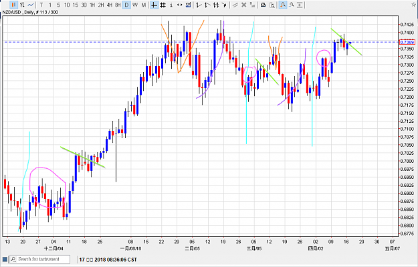Click the Search for instrument field
Viewport: 418px width, 267px height.
[x=40, y=259]
